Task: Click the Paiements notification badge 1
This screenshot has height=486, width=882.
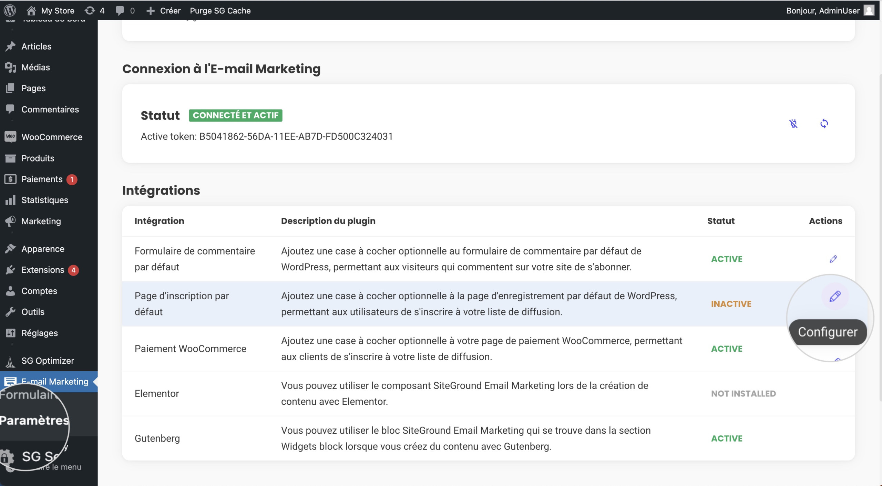Action: (72, 179)
